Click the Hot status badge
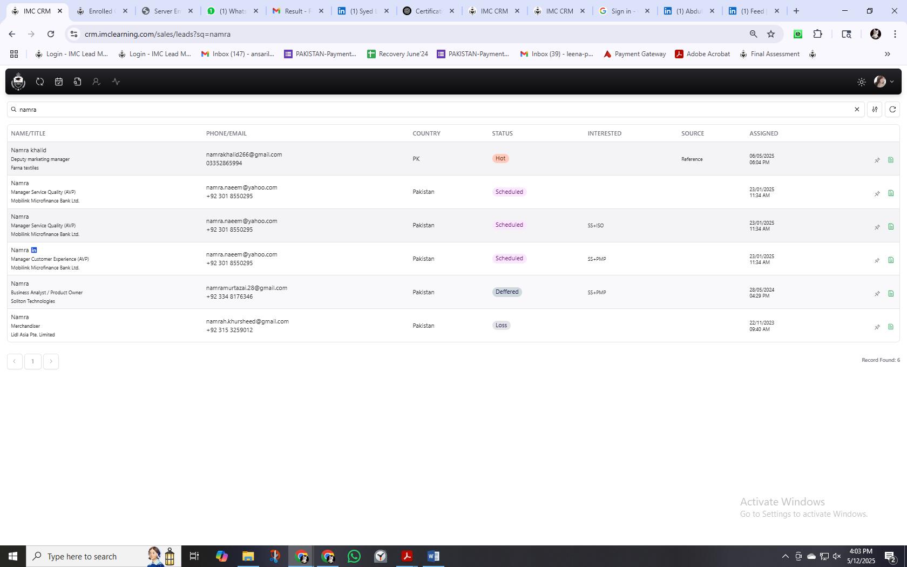This screenshot has width=907, height=567. [x=500, y=158]
